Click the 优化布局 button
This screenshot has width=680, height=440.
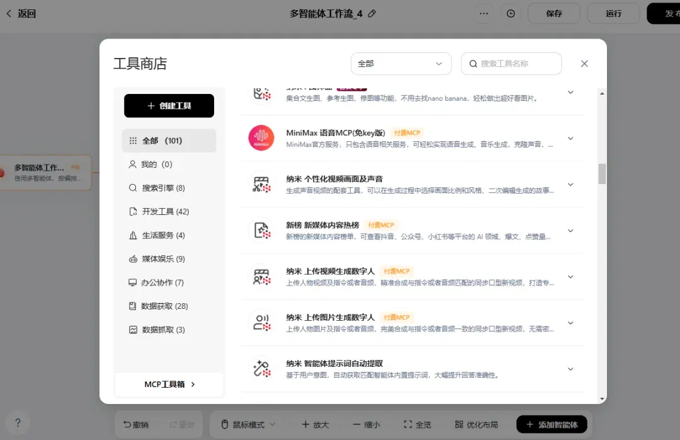[476, 424]
